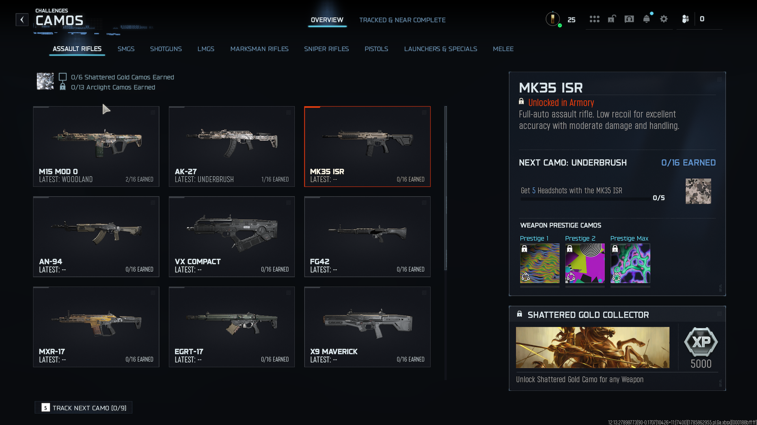Click the Underbrush camo swatch
Screen dimensions: 757x425
click(x=698, y=191)
